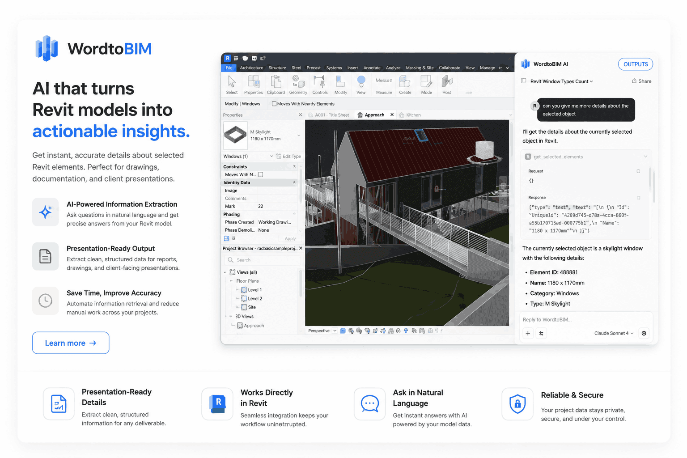This screenshot has height=458, width=687.
Task: Toggle the Moves With N... checkbox under Constraints
Action: pyautogui.click(x=261, y=175)
